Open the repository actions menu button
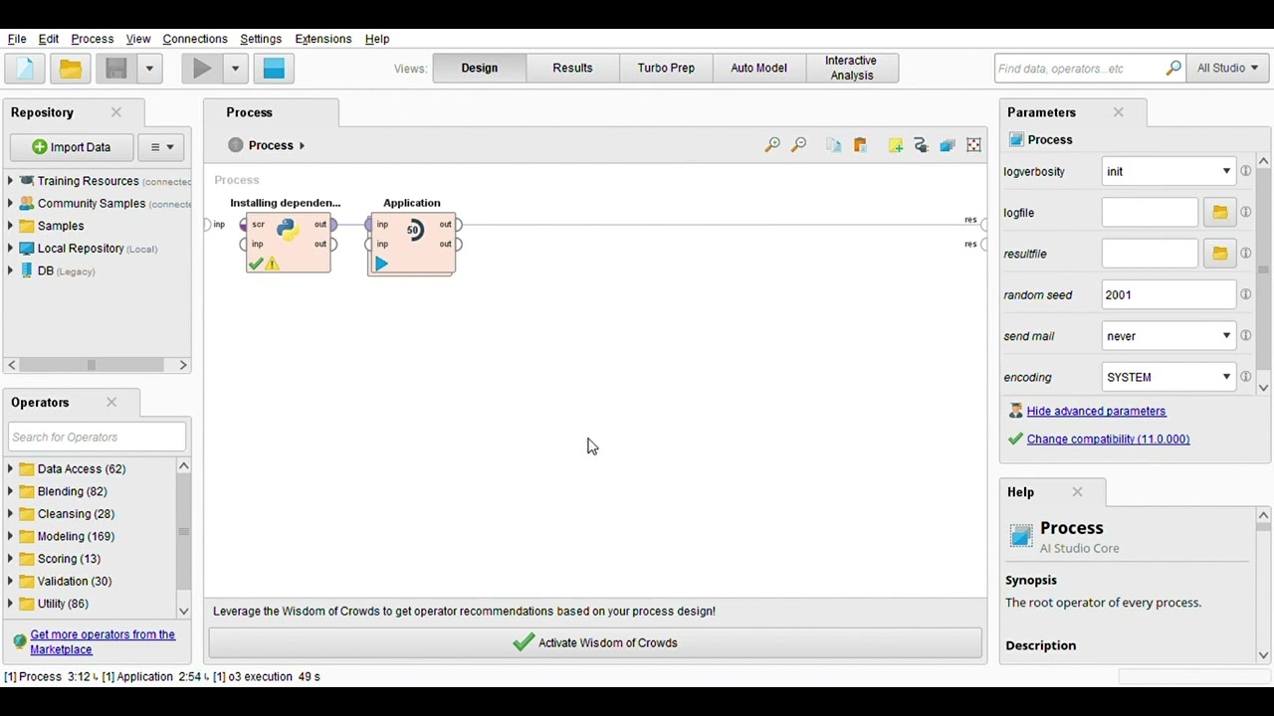The image size is (1274, 716). click(161, 147)
